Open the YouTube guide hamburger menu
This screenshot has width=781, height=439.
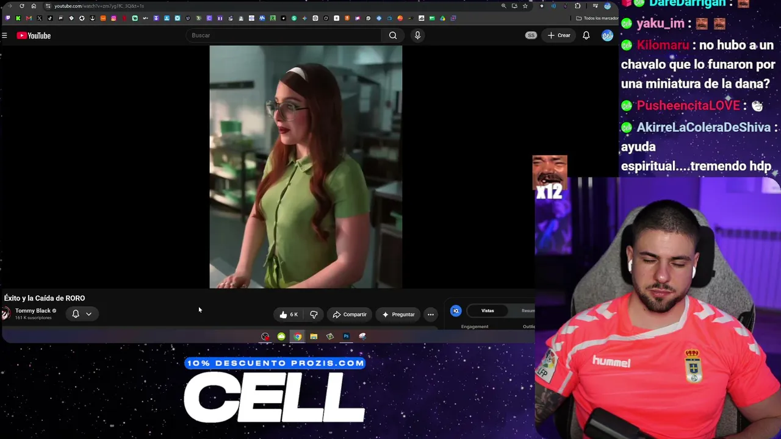click(x=4, y=35)
